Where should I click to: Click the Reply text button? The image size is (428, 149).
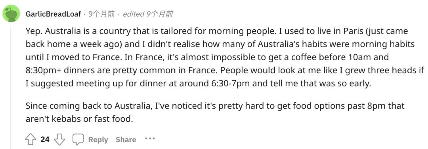98,140
